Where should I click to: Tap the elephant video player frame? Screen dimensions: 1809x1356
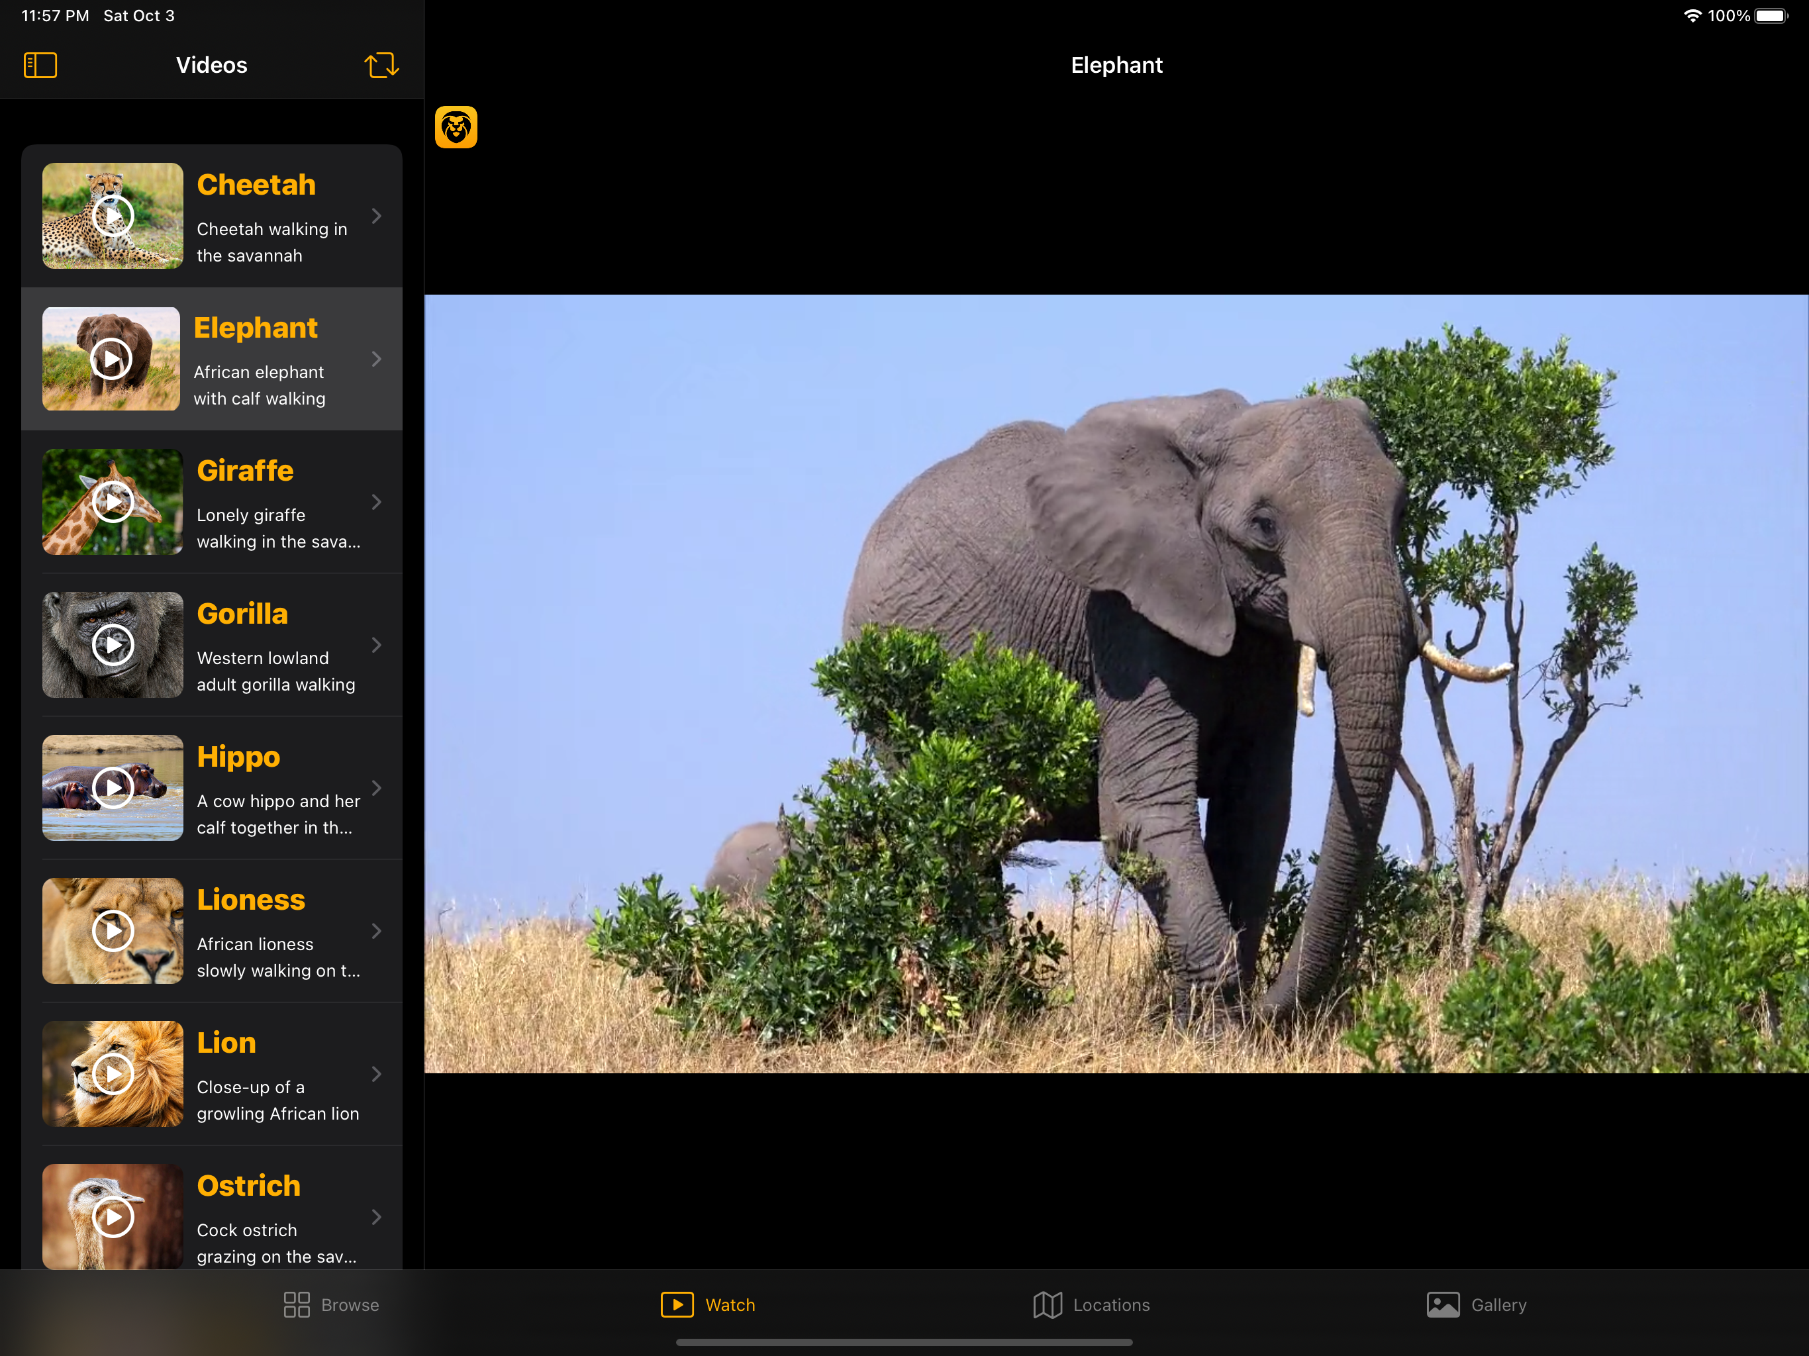tap(1116, 684)
